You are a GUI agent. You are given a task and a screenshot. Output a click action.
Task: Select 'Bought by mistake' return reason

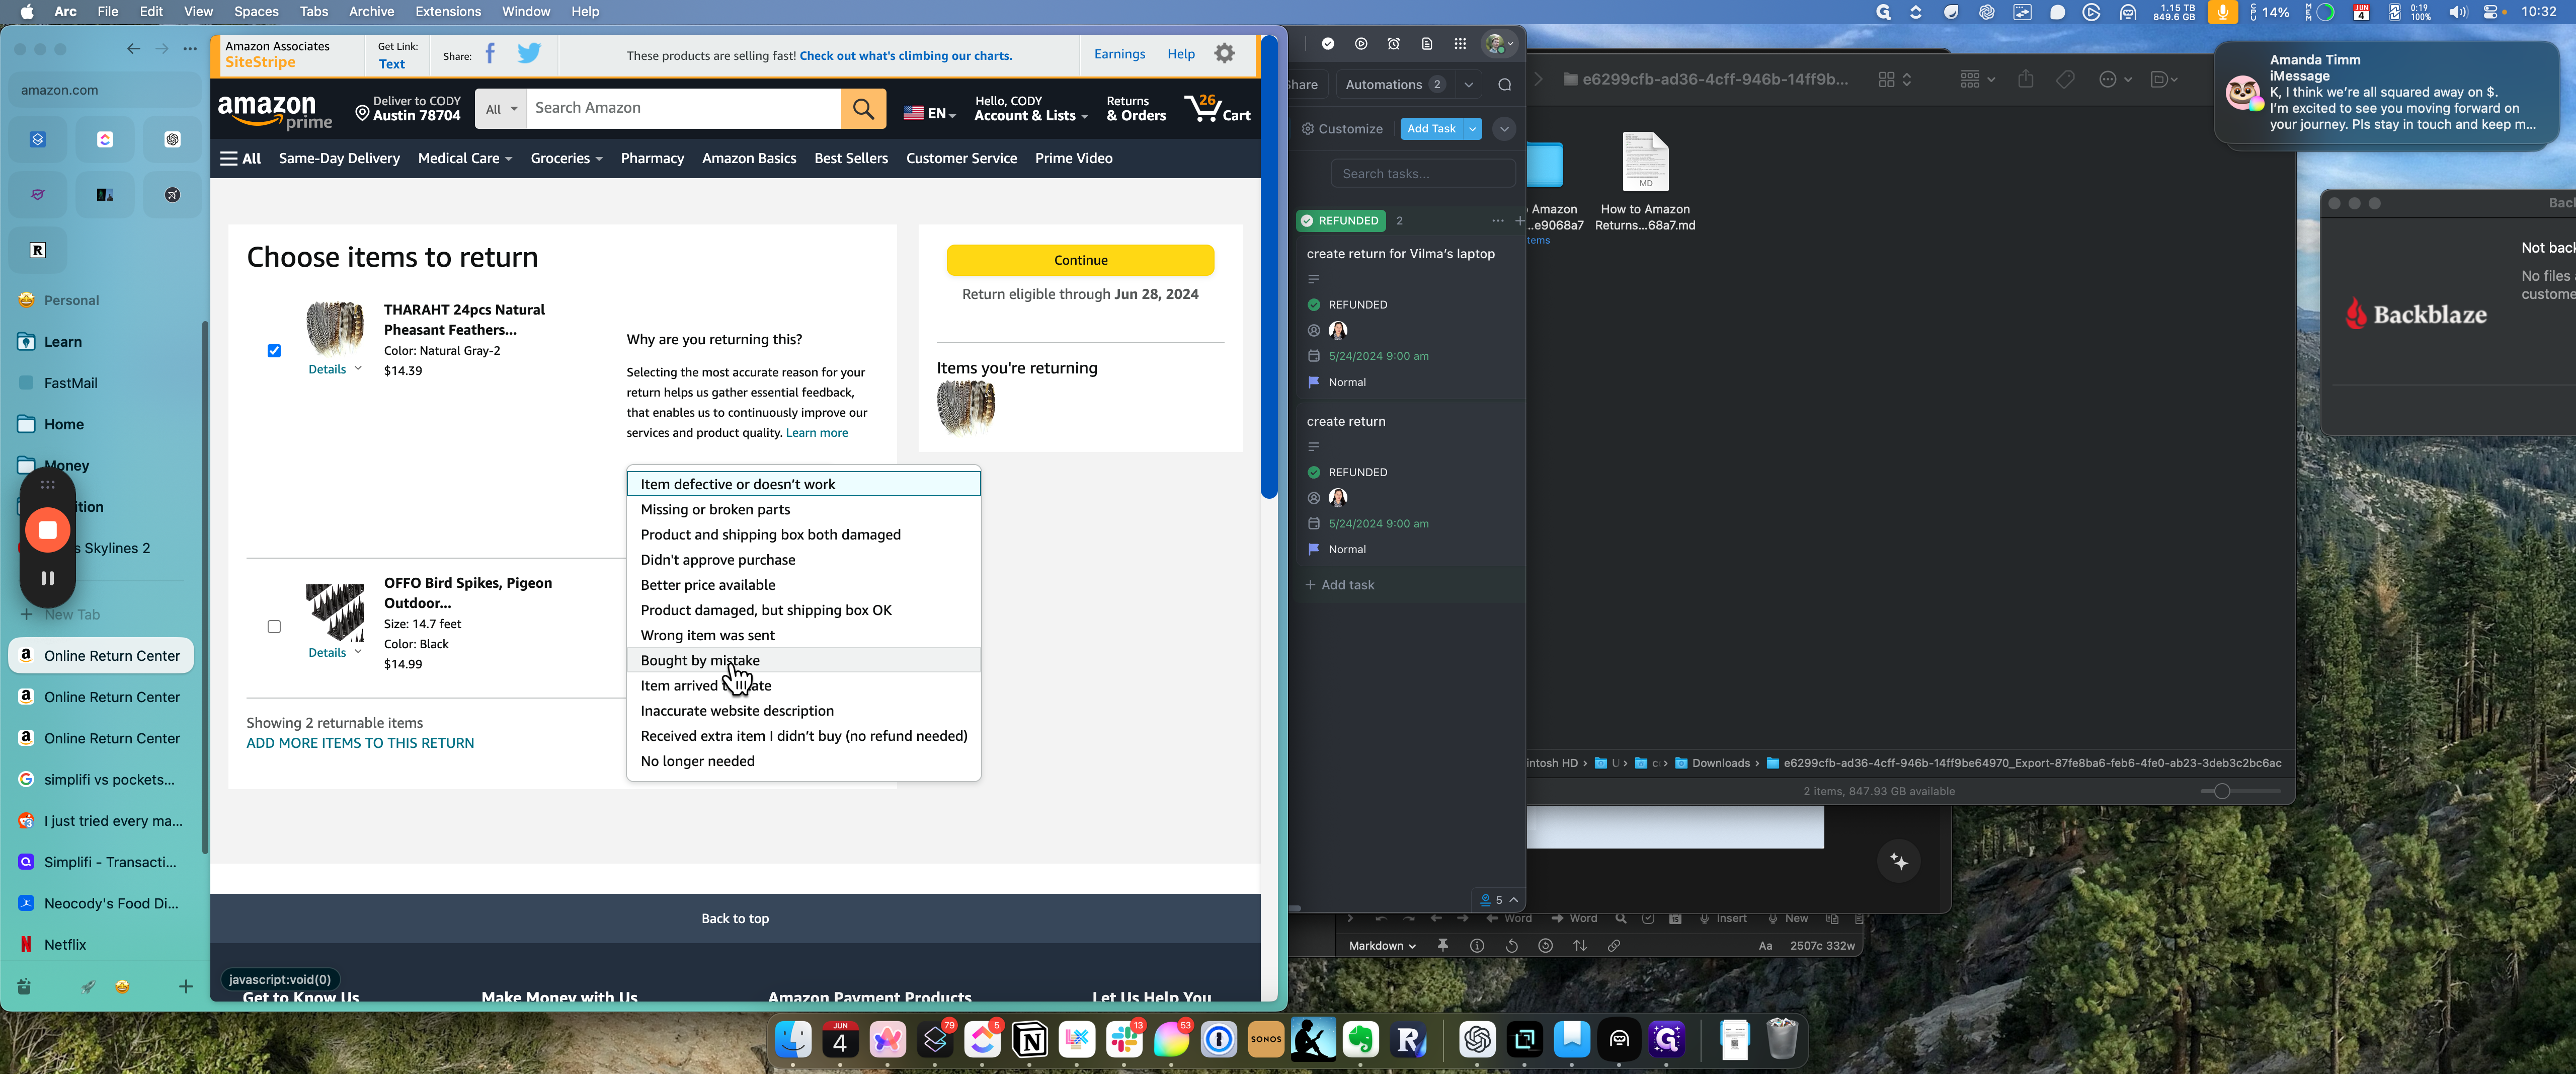pyautogui.click(x=700, y=660)
